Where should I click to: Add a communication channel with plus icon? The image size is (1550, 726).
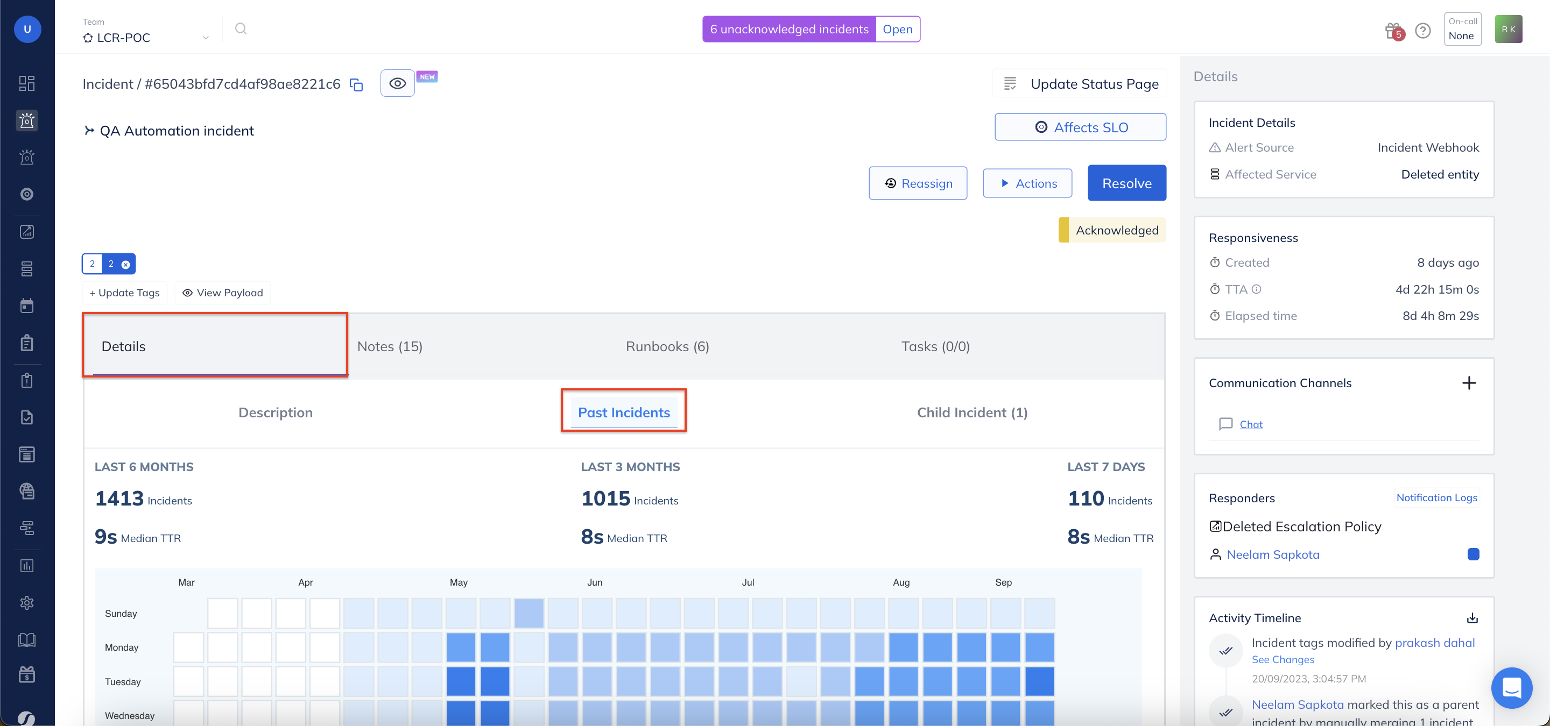(1469, 383)
